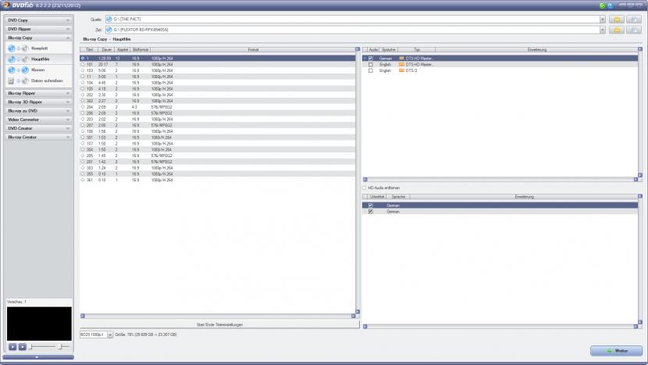Screen dimensions: 648x365
Task: Open the Quelle source dropdown arrow
Action: (602, 20)
